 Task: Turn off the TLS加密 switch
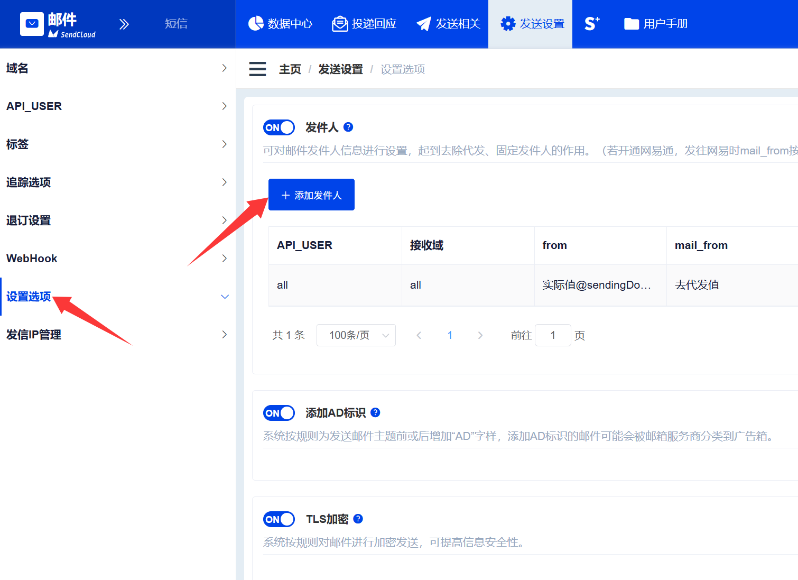(279, 519)
